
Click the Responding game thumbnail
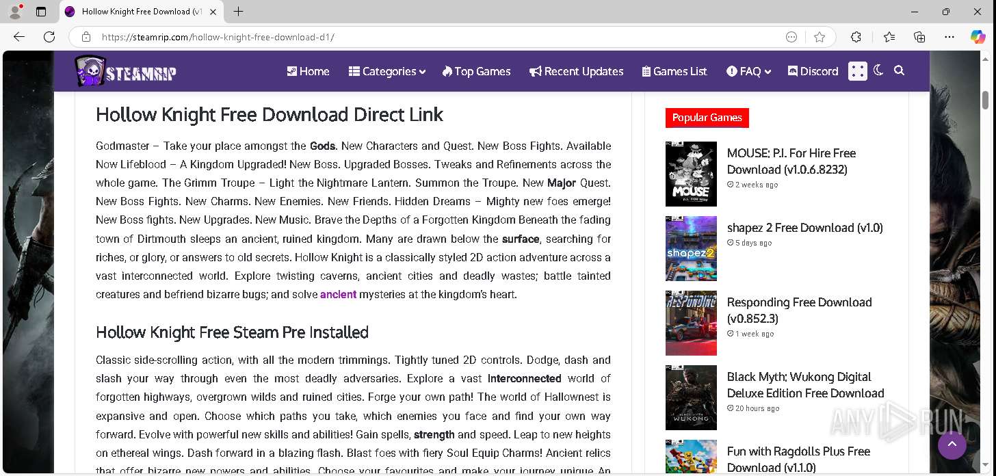691,323
